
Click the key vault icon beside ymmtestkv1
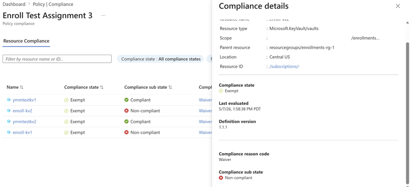pos(9,100)
